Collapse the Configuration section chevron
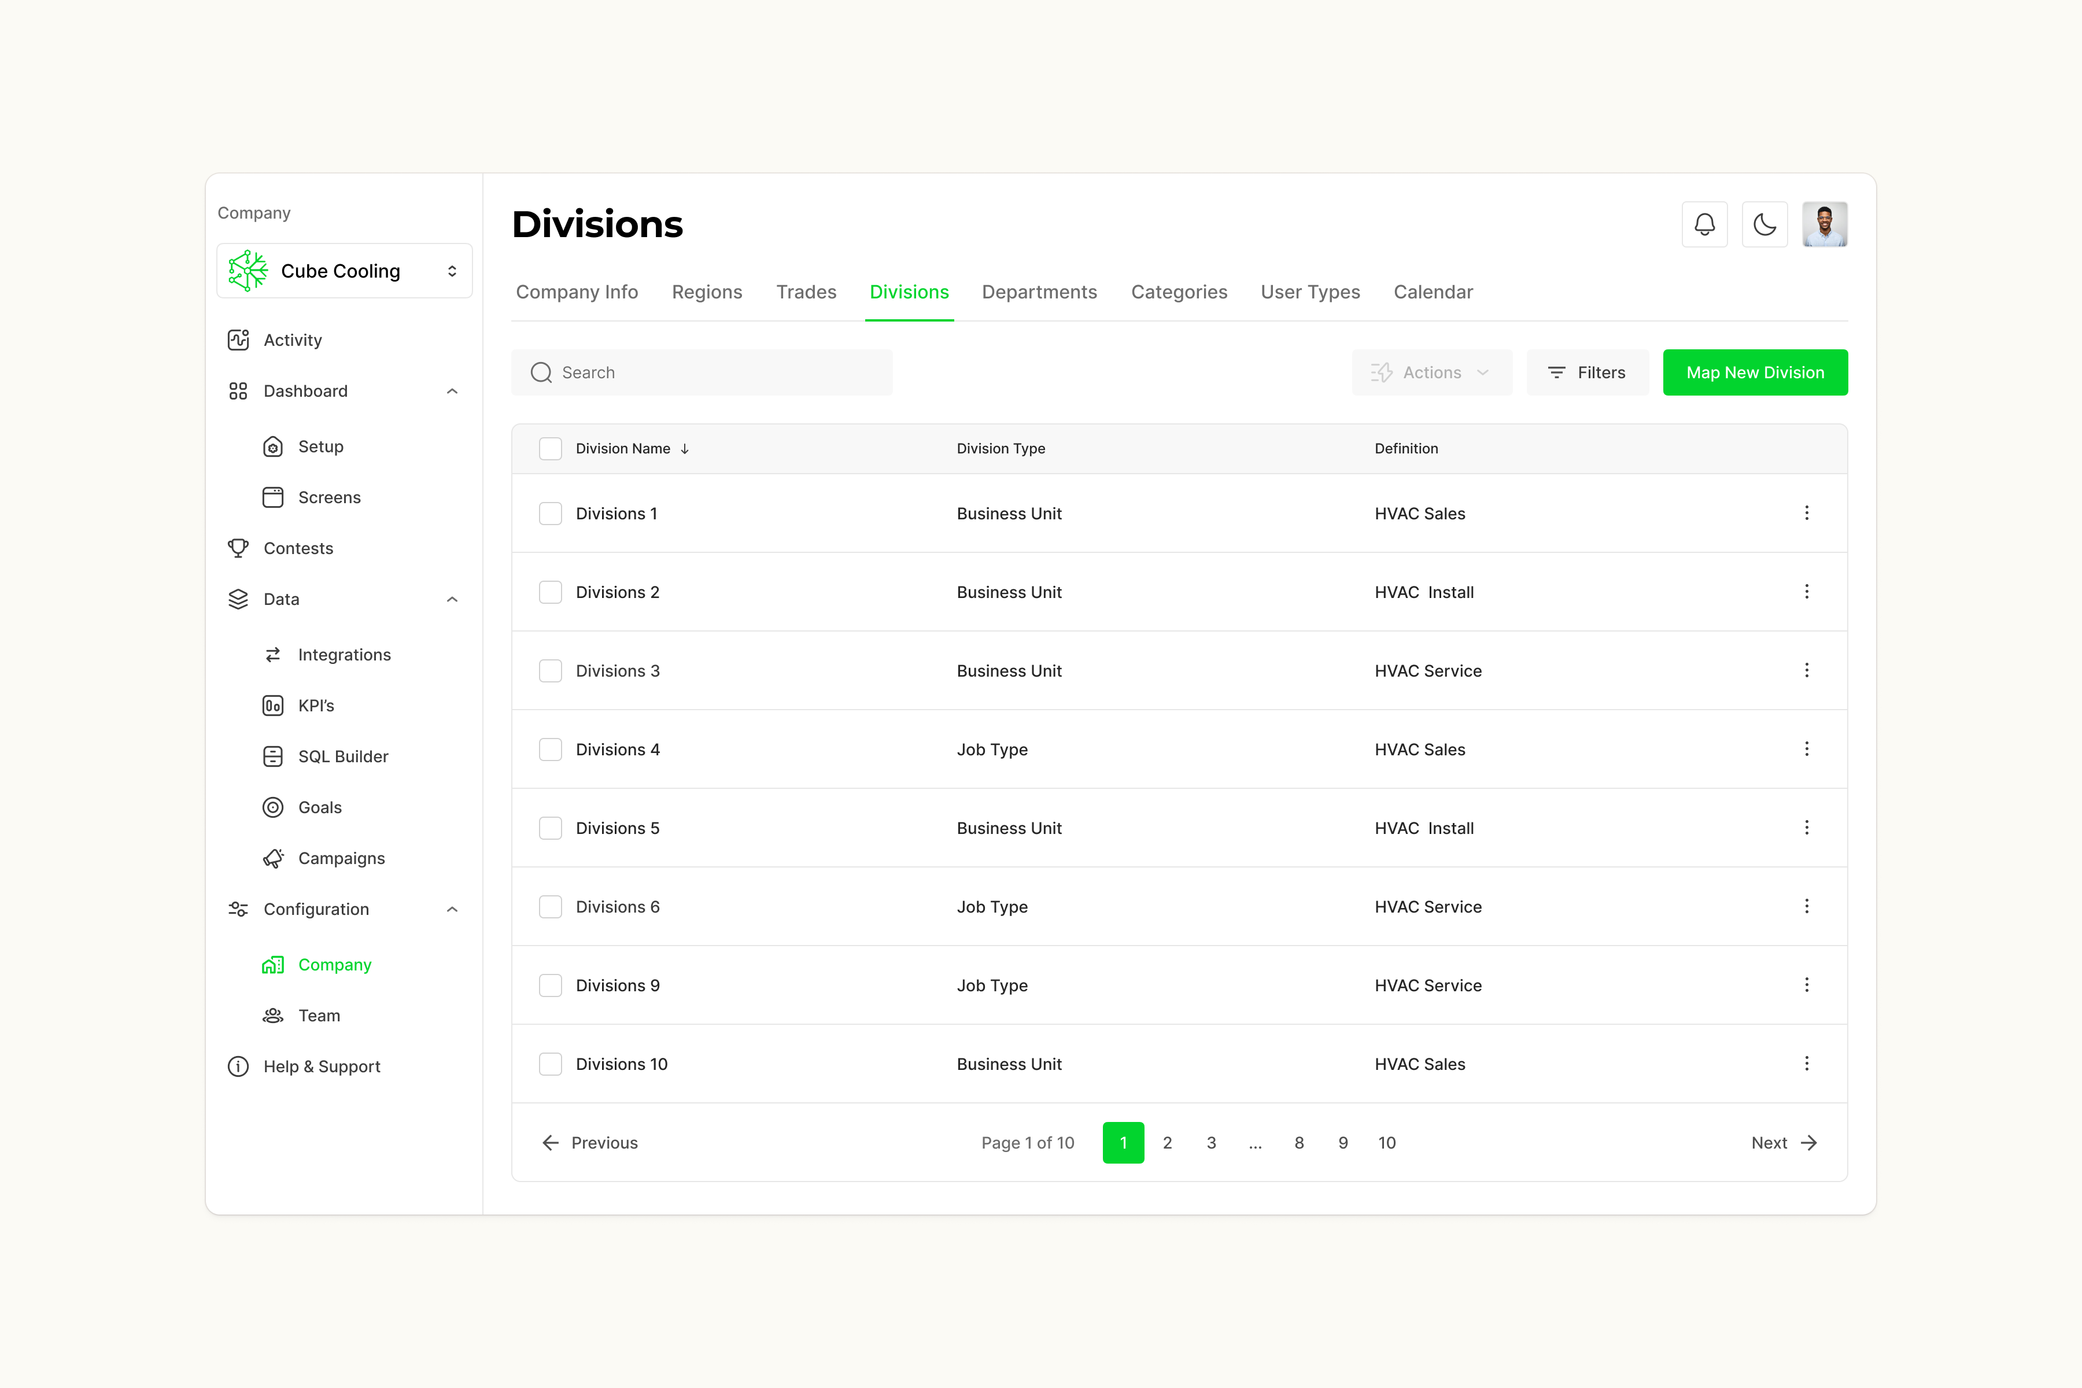The width and height of the screenshot is (2082, 1388). [452, 909]
